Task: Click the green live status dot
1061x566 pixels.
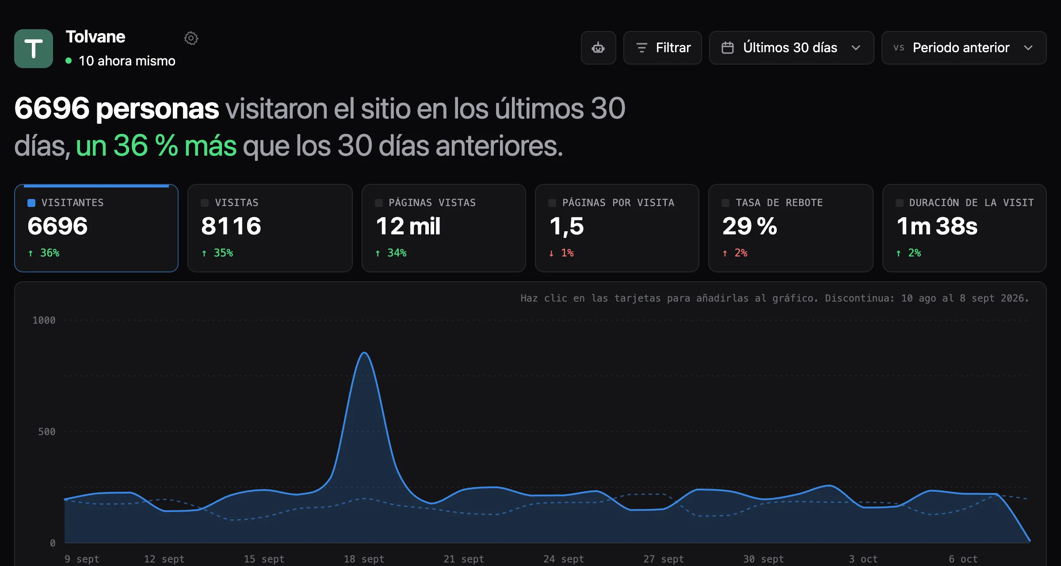Action: pos(69,61)
